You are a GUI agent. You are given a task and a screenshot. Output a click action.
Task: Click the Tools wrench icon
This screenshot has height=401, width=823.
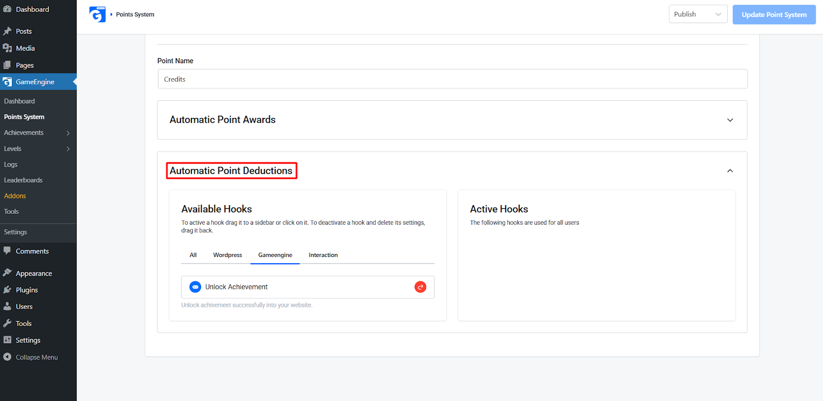pos(7,323)
